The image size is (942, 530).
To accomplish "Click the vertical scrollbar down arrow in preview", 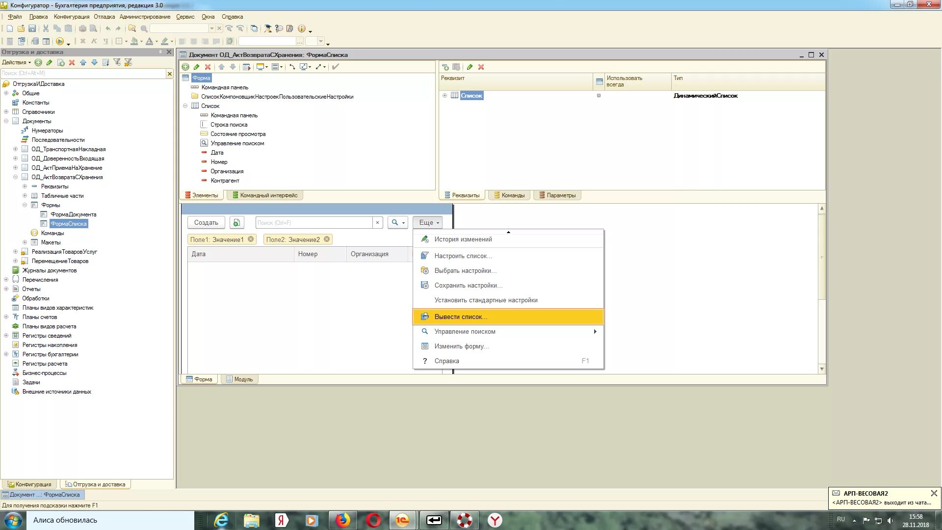I will pyautogui.click(x=822, y=369).
